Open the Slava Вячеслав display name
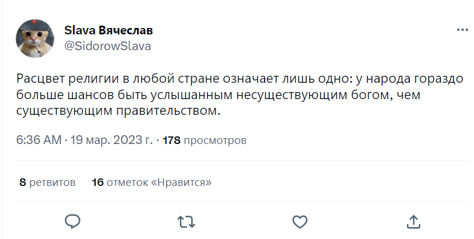Image resolution: width=474 pixels, height=239 pixels. [x=108, y=30]
